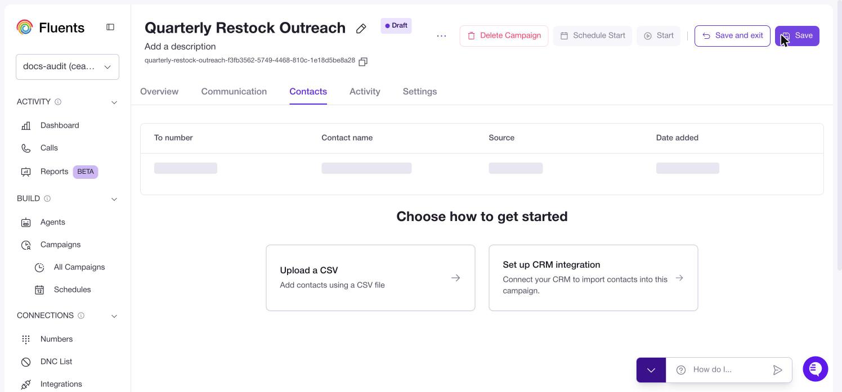Click the campaign title 'Quarterly Restock Outreach'
Image resolution: width=842 pixels, height=392 pixels.
(245, 28)
